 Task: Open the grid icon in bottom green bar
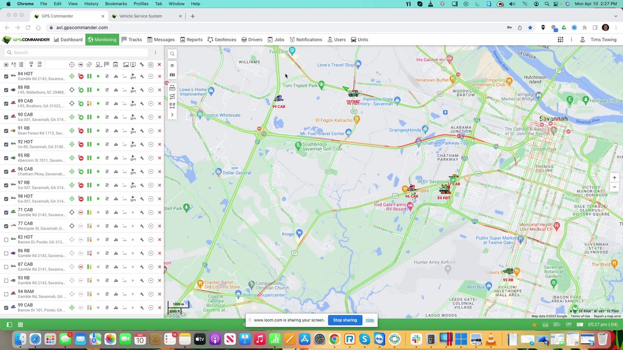[x=20, y=325]
